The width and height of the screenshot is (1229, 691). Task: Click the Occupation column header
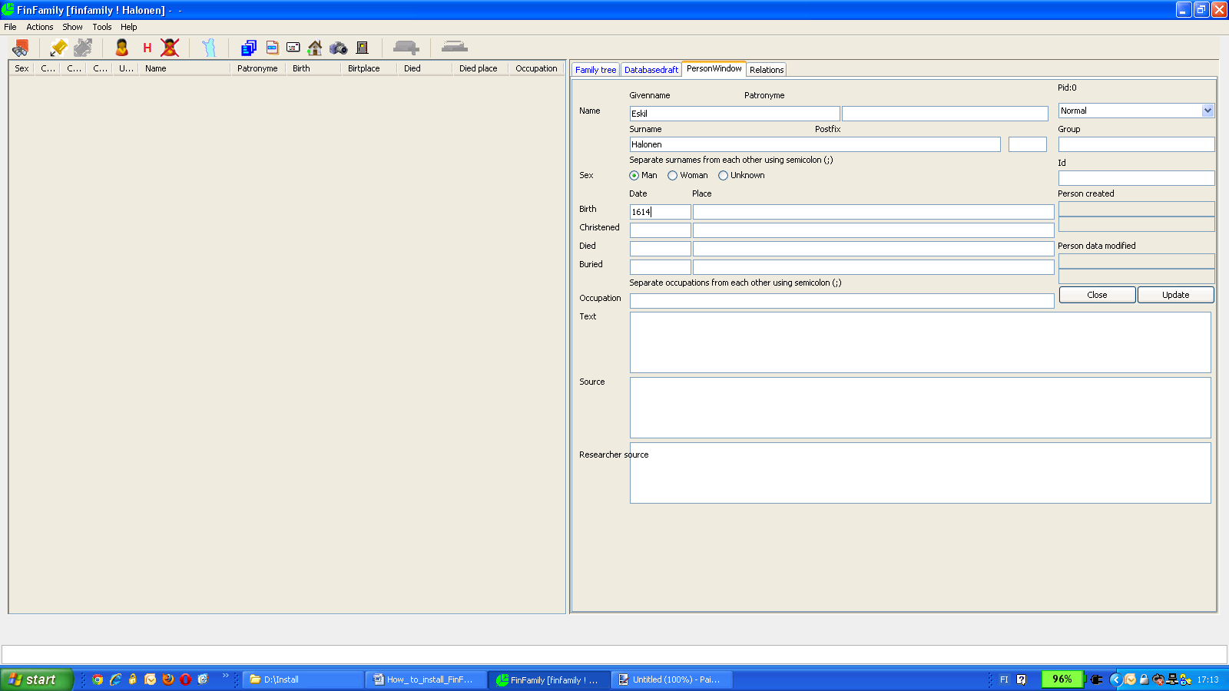pyautogui.click(x=536, y=68)
